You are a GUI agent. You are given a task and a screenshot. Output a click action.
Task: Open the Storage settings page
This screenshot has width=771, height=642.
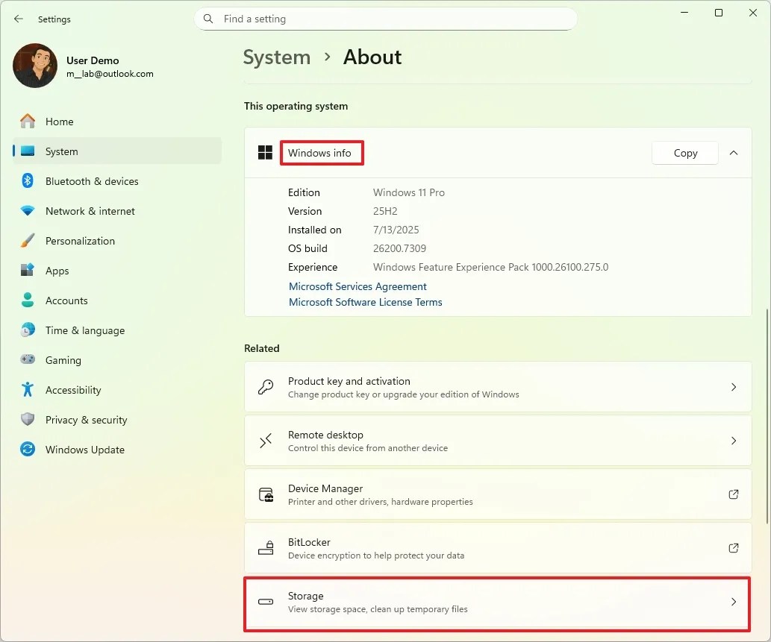[x=498, y=601]
